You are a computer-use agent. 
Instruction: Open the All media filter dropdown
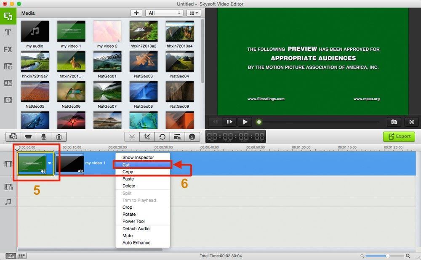[164, 13]
